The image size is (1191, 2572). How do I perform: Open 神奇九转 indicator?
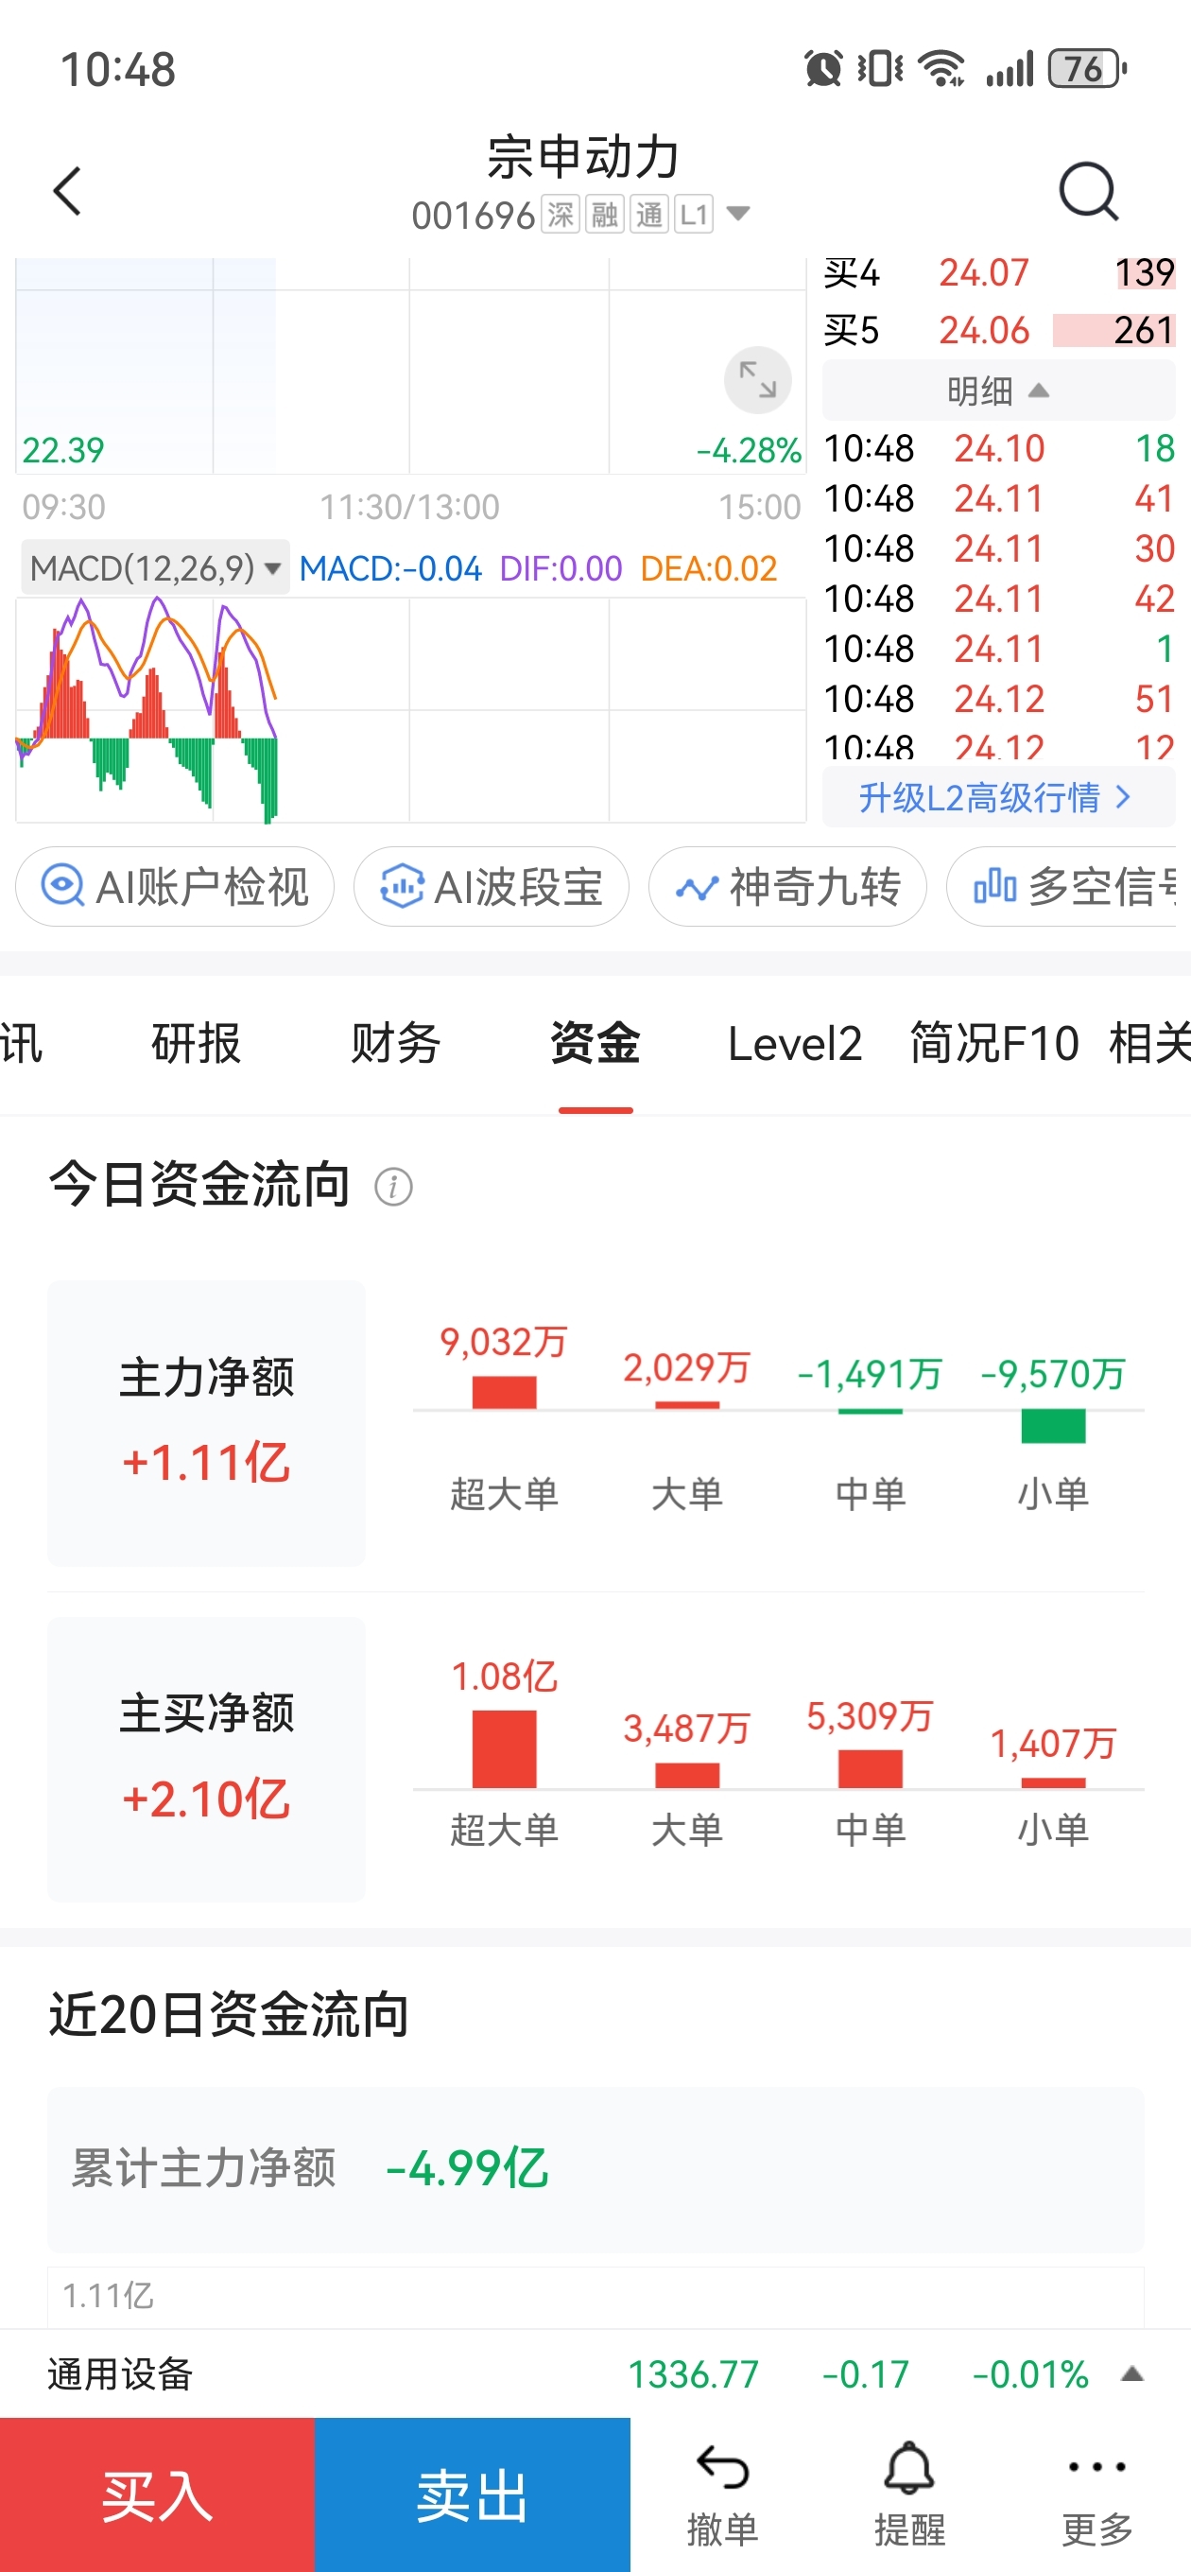click(787, 887)
